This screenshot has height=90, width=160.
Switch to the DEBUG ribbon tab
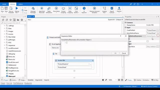(x=20, y=4)
